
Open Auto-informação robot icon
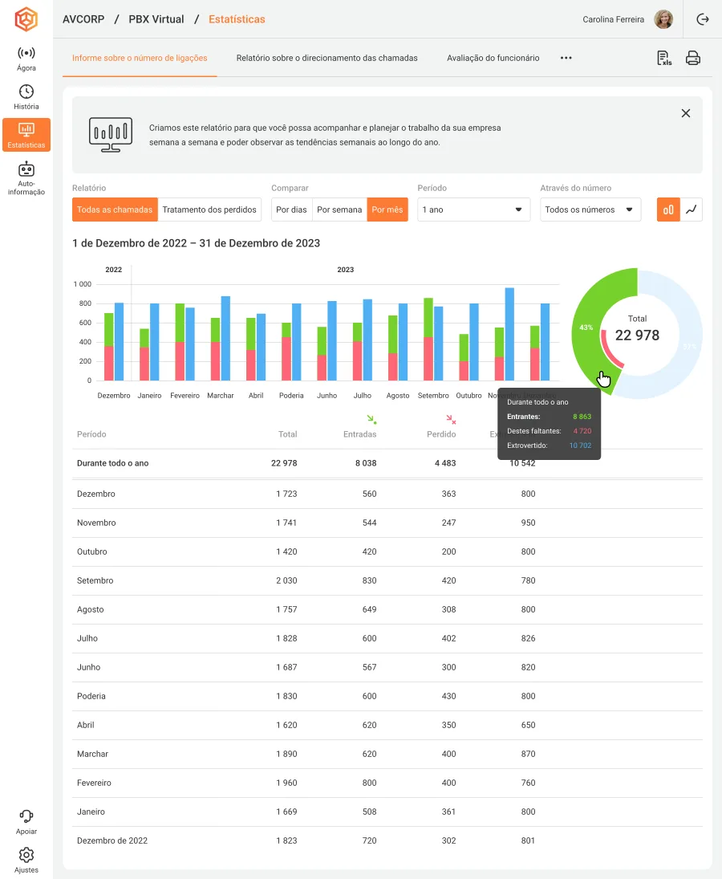[26, 169]
